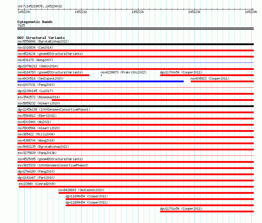Viewport: 262px width, 223px height.
Task: Click dgv1139n145 (Lu2017) label
Action: click(35, 91)
